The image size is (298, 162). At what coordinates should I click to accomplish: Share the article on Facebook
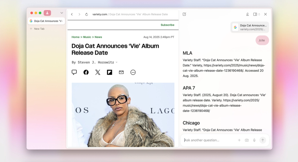(x=86, y=72)
